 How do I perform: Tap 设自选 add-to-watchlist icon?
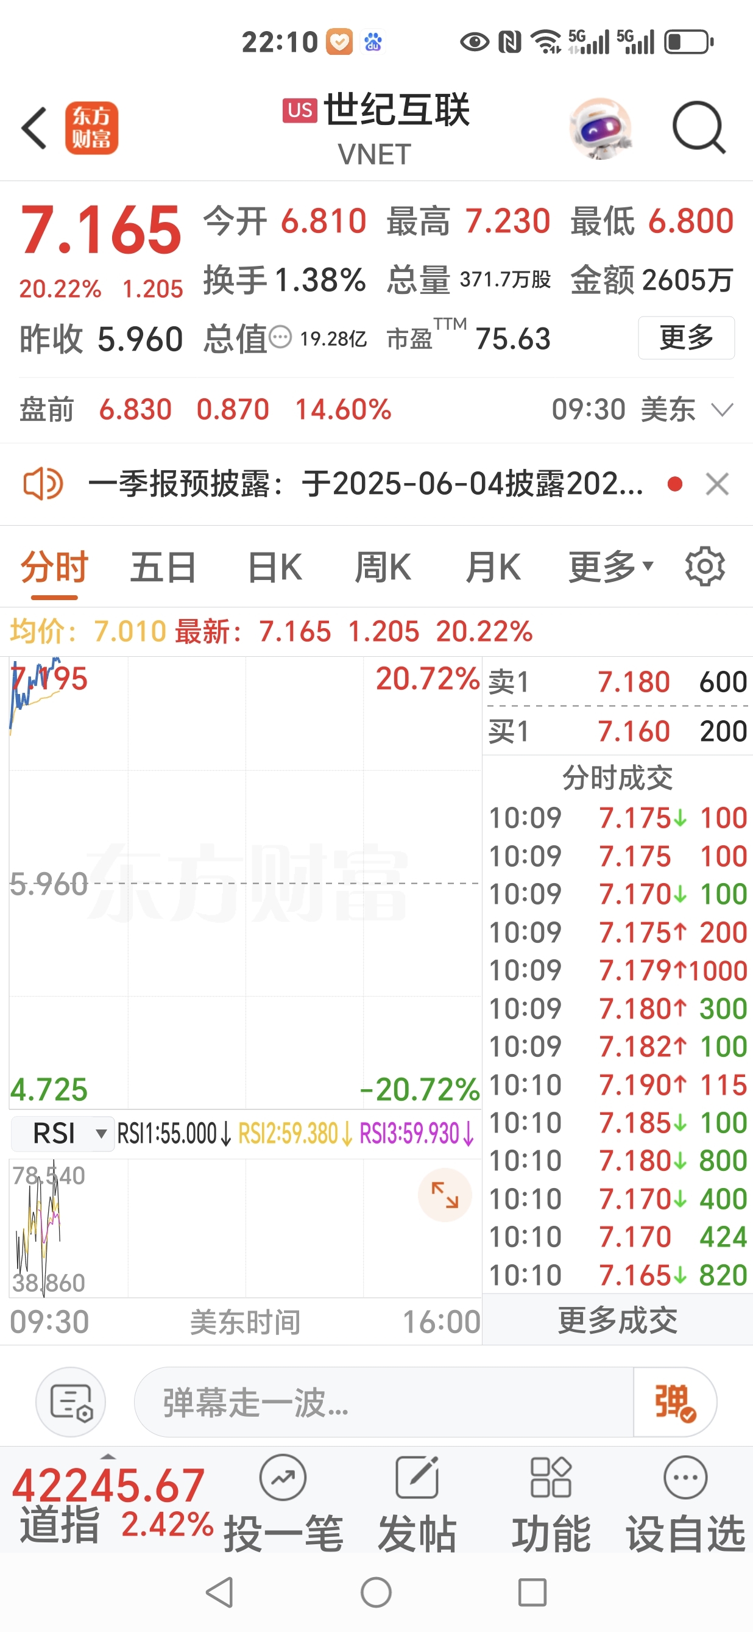click(685, 1478)
